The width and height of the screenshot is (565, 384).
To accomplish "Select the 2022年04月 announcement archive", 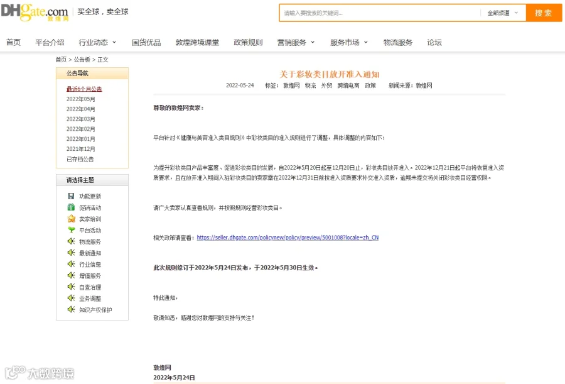I will [x=81, y=109].
